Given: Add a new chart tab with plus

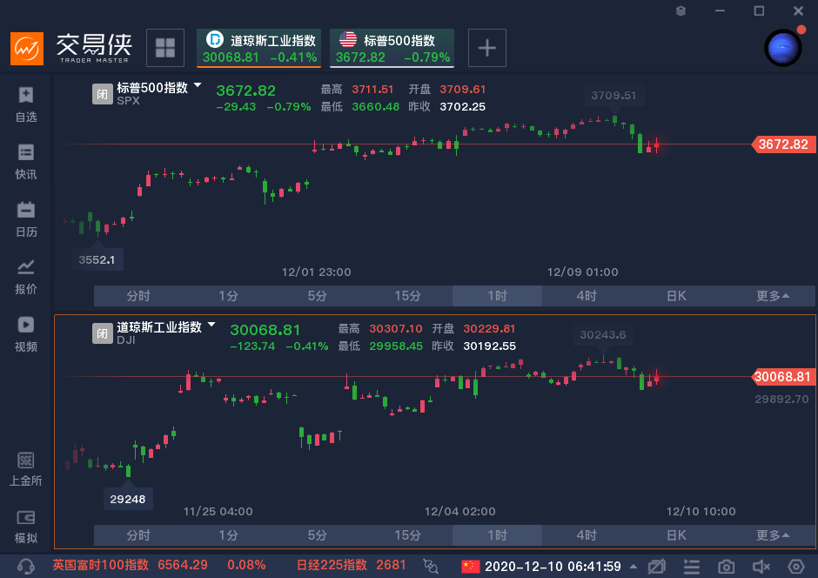Looking at the screenshot, I should [487, 48].
